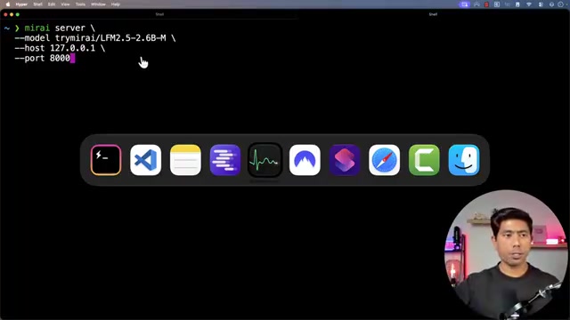The width and height of the screenshot is (570, 320).
Task: Switch to Activity Monitor in app switcher
Action: pos(265,160)
